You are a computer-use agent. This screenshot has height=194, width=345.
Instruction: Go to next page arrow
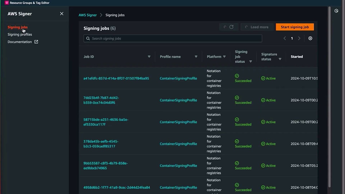click(299, 39)
